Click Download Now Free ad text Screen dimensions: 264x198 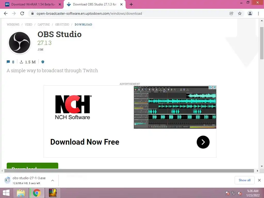pyautogui.click(x=85, y=142)
